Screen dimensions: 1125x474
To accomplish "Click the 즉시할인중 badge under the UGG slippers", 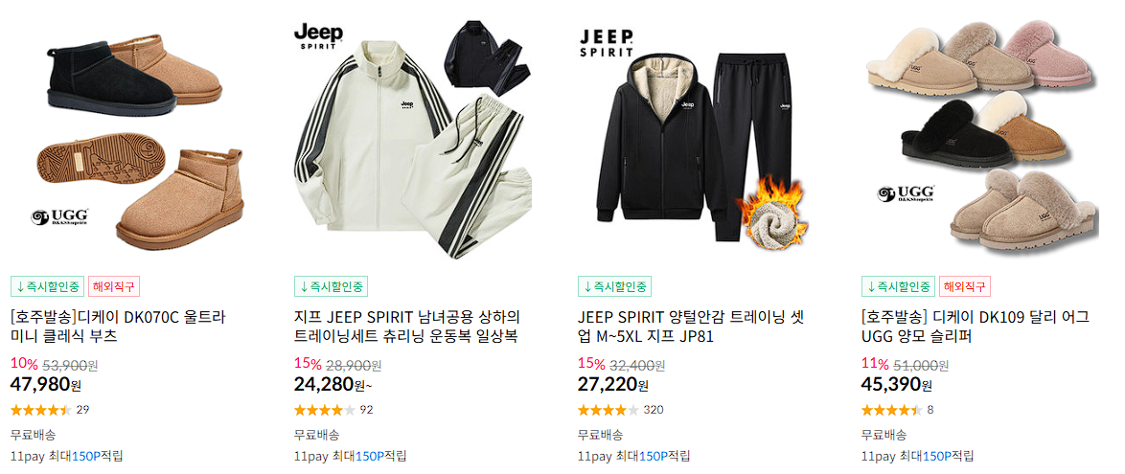I will [898, 286].
